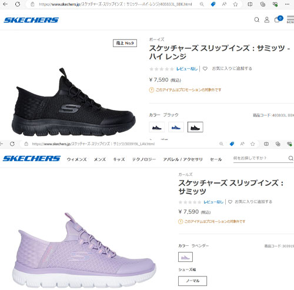Toggle favorite heart for lavender Summits shoe
This screenshot has width=294, height=290.
(x=230, y=202)
